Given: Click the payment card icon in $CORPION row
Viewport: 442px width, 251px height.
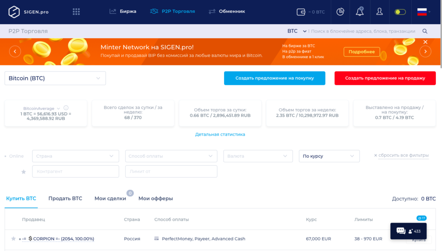Looking at the screenshot, I should 156,239.
